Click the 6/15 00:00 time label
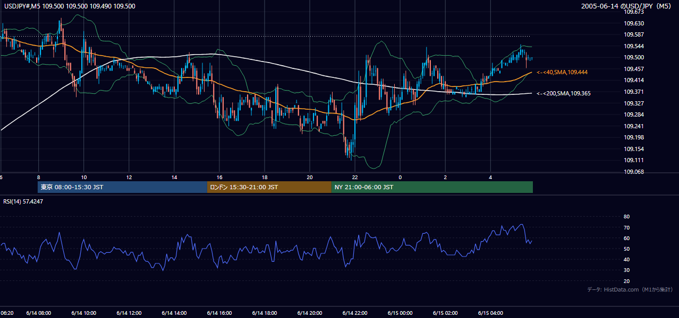The width and height of the screenshot is (679, 318). [x=400, y=313]
